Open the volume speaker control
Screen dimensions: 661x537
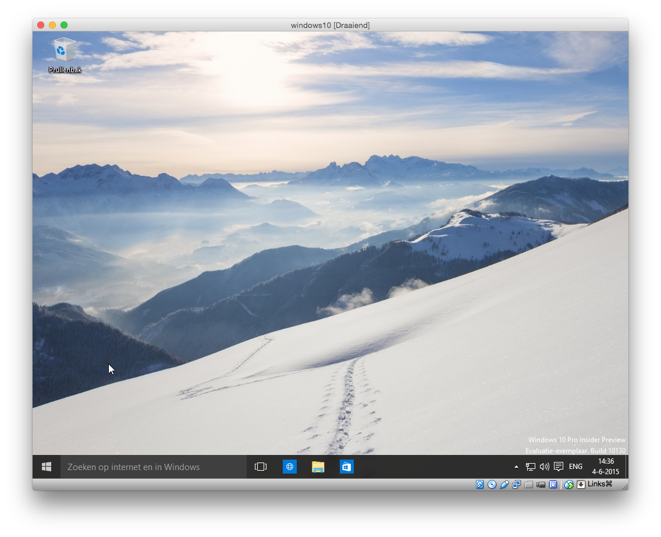click(x=544, y=467)
